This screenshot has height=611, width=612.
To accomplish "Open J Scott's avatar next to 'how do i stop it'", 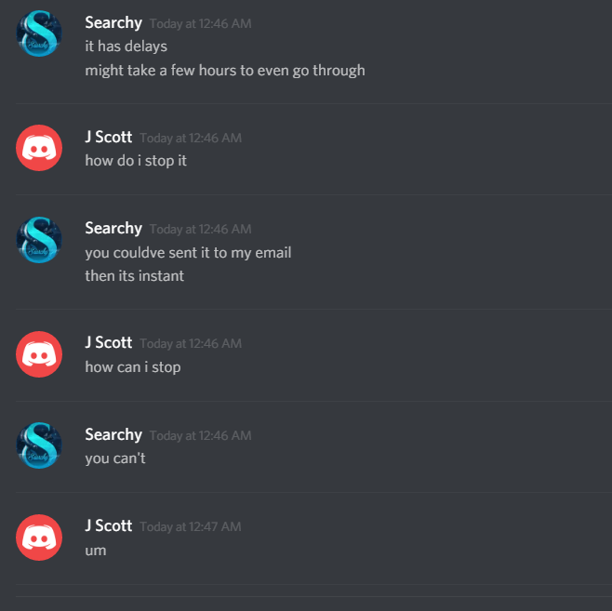I will coord(39,148).
